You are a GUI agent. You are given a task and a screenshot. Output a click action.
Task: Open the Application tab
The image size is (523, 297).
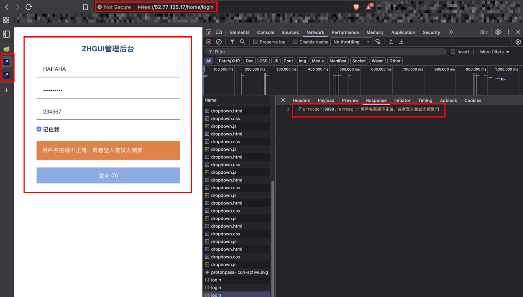pyautogui.click(x=403, y=32)
